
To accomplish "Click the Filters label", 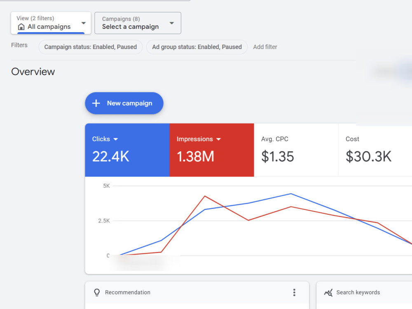I will click(19, 45).
